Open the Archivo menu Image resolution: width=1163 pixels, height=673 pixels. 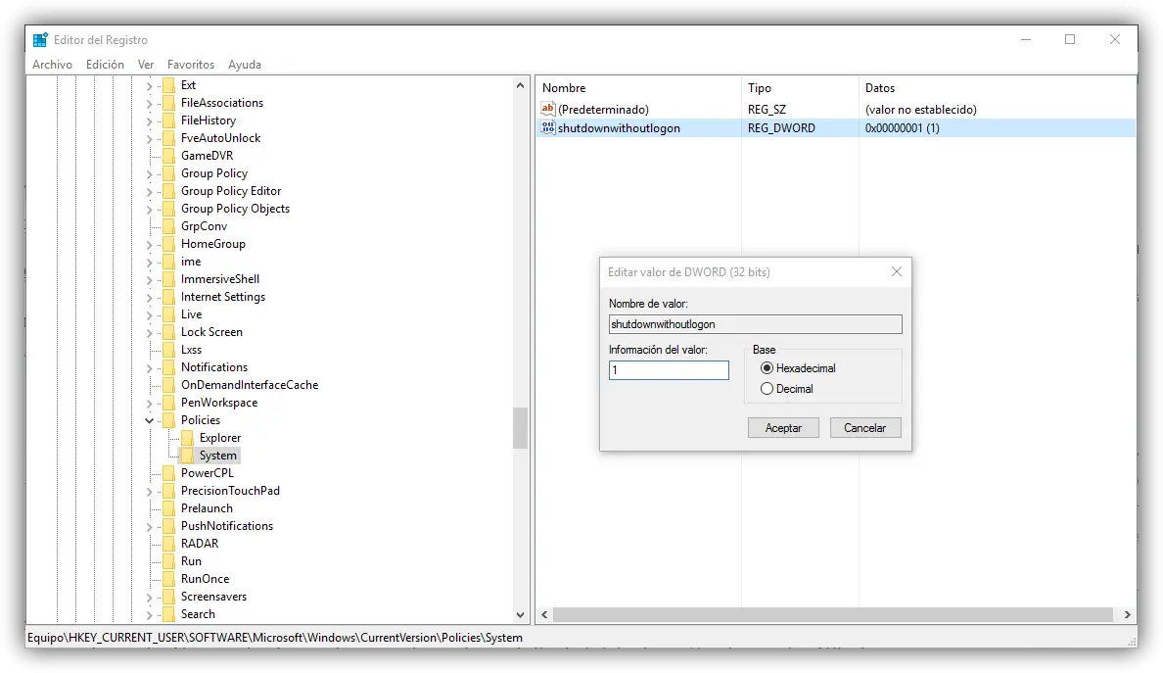click(x=52, y=65)
